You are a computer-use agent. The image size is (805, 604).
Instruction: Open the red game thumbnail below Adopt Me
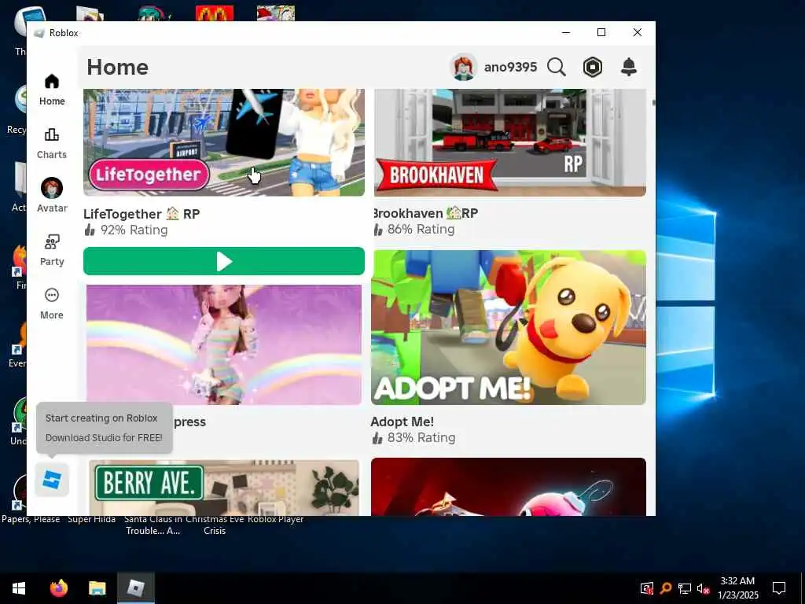point(509,486)
